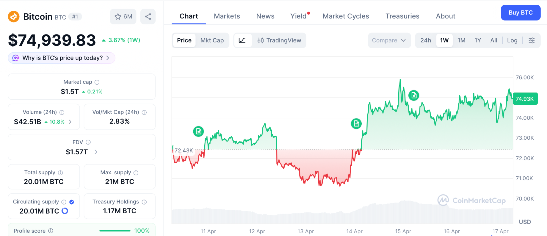Screen dimensions: 547x236
Task: Open "Why is BTC's price up today?"
Action: (x=62, y=58)
